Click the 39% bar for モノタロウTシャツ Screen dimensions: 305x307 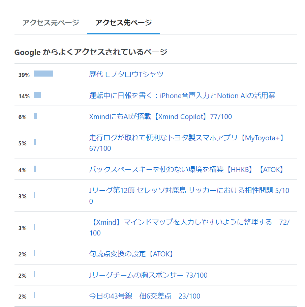pos(43,74)
